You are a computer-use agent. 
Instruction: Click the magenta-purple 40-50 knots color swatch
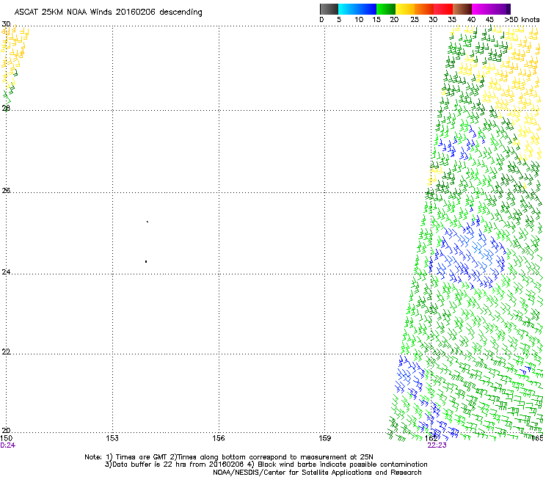tap(491, 9)
